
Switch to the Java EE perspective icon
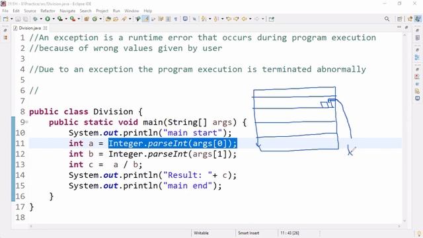410,19
